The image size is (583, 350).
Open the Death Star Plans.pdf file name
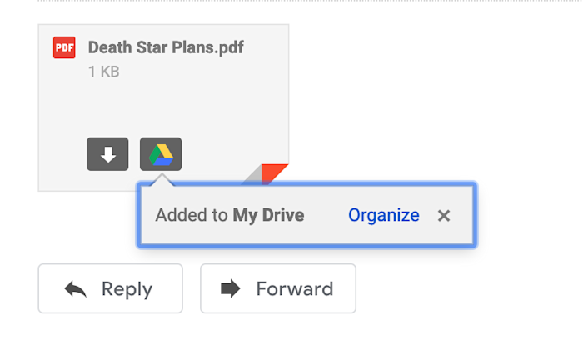tap(166, 47)
